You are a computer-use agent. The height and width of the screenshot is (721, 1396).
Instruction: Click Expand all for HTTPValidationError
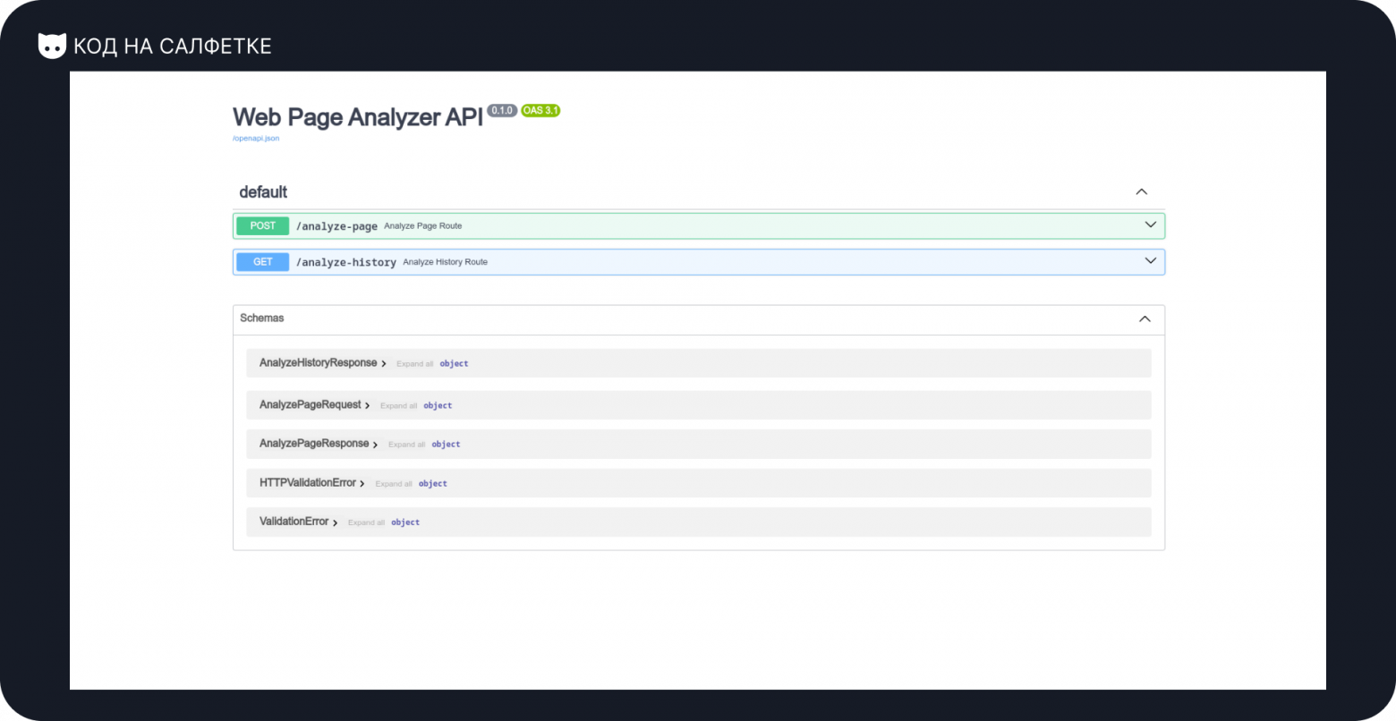[394, 484]
